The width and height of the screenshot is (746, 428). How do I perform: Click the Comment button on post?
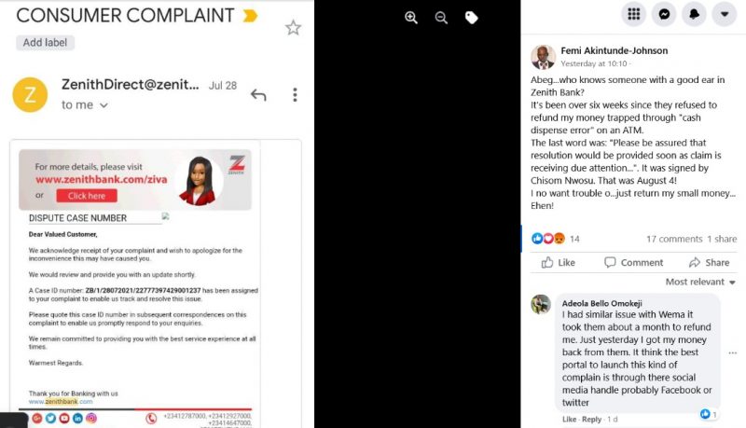click(633, 263)
